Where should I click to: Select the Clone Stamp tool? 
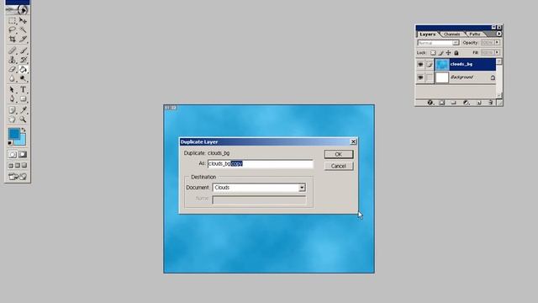coord(12,60)
